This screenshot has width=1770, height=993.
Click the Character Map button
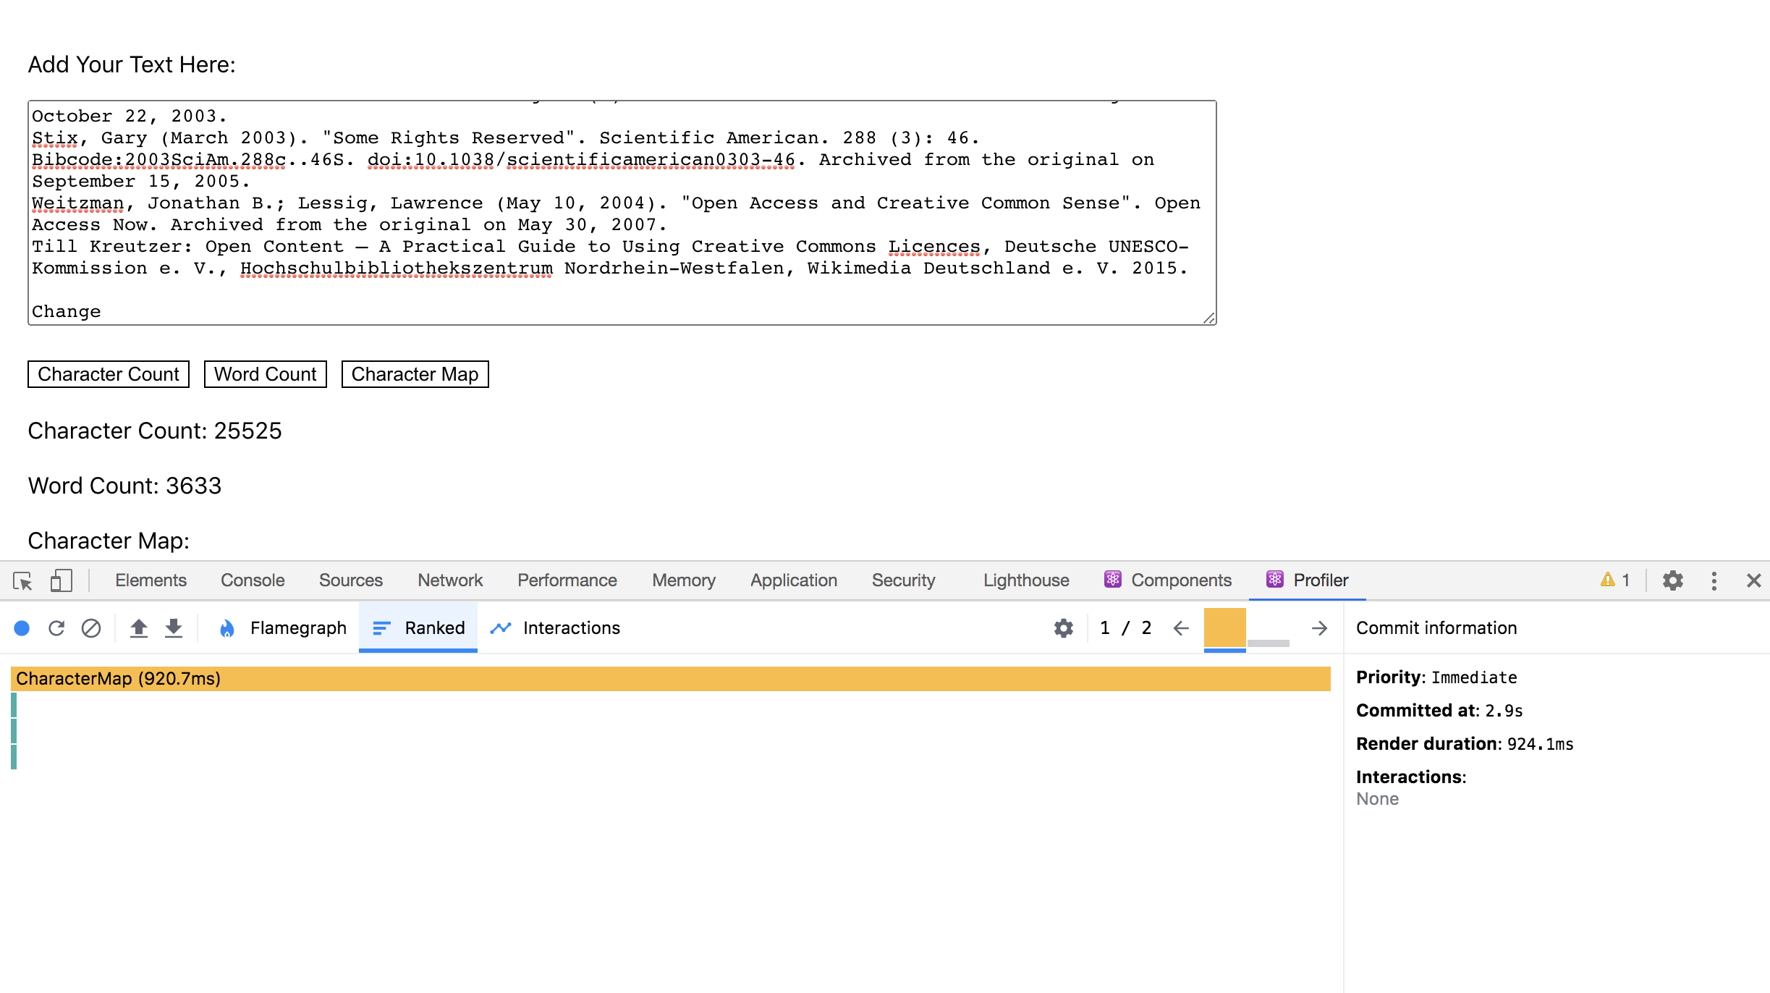416,374
